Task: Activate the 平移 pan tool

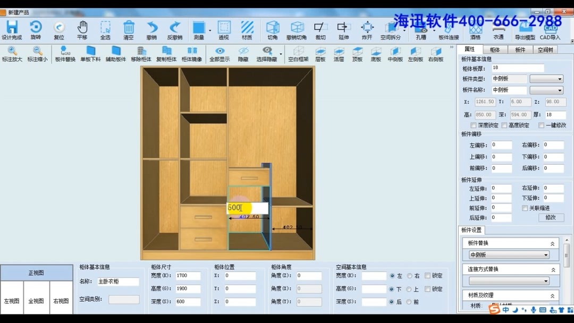Action: pos(82,29)
